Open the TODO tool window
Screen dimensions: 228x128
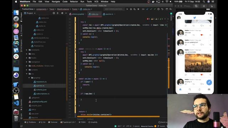click(82, 122)
